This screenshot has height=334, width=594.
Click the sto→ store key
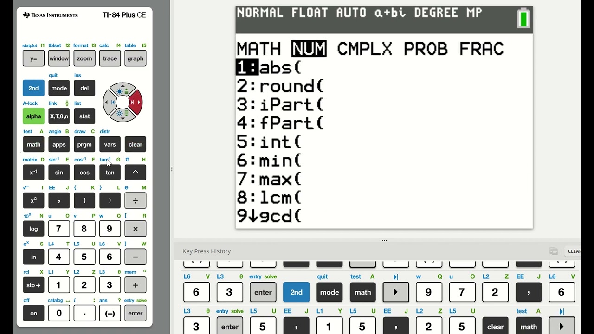point(33,285)
